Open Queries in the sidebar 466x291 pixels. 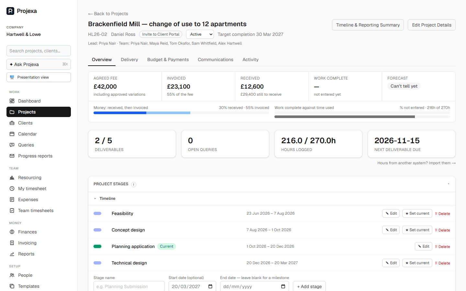(x=39, y=145)
